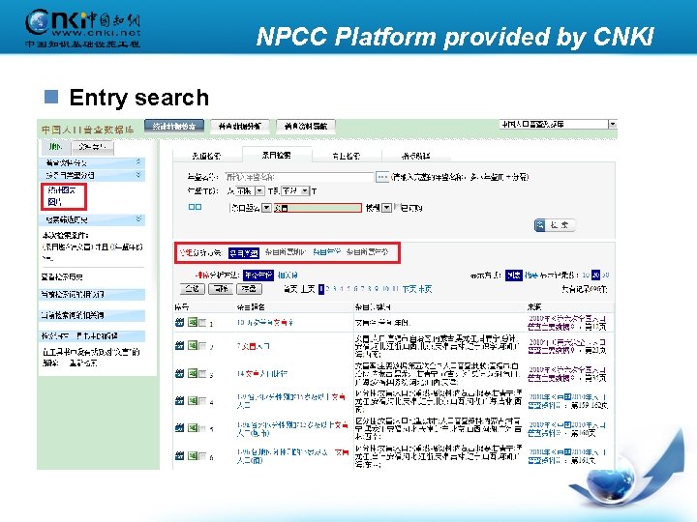Click the blue chart icon in row 1
The height and width of the screenshot is (522, 697).
tap(179, 323)
